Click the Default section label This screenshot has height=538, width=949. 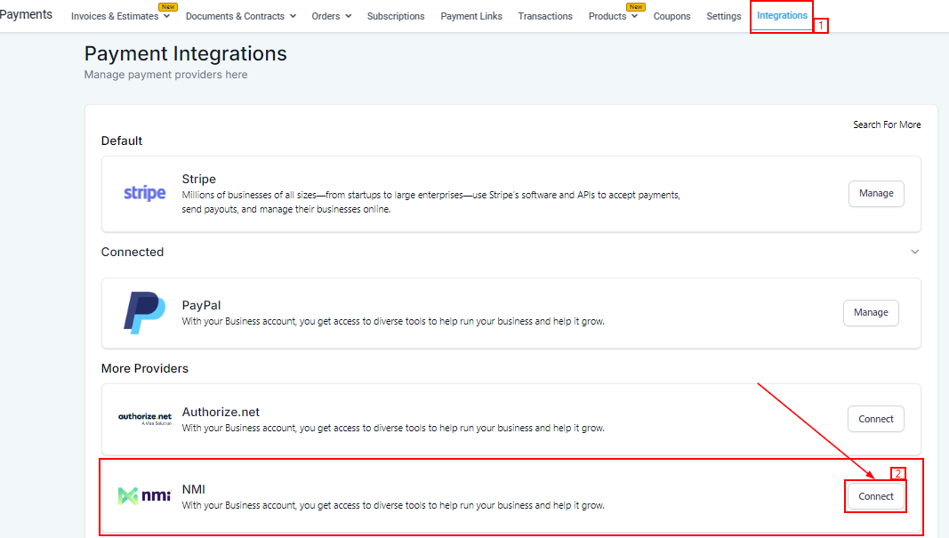point(122,141)
